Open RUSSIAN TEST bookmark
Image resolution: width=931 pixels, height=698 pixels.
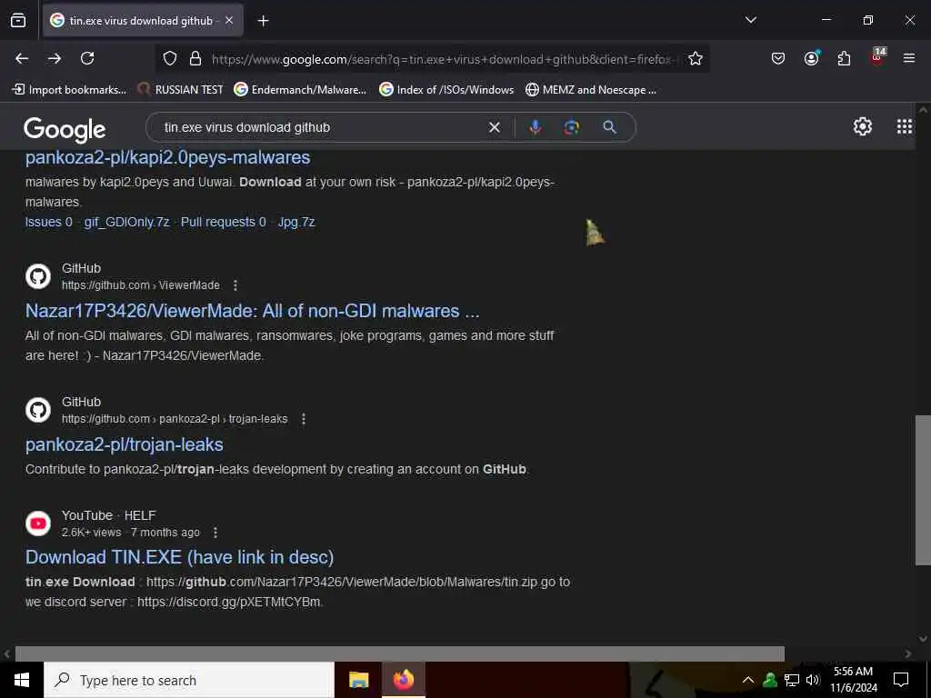pyautogui.click(x=180, y=90)
